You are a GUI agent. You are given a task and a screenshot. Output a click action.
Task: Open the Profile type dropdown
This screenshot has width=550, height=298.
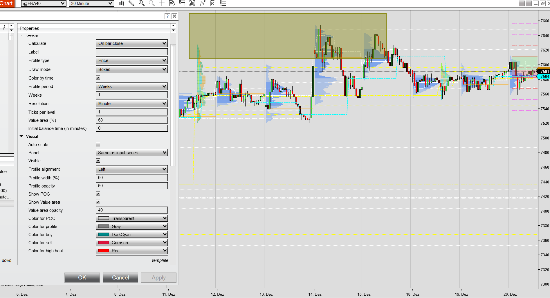(132, 60)
